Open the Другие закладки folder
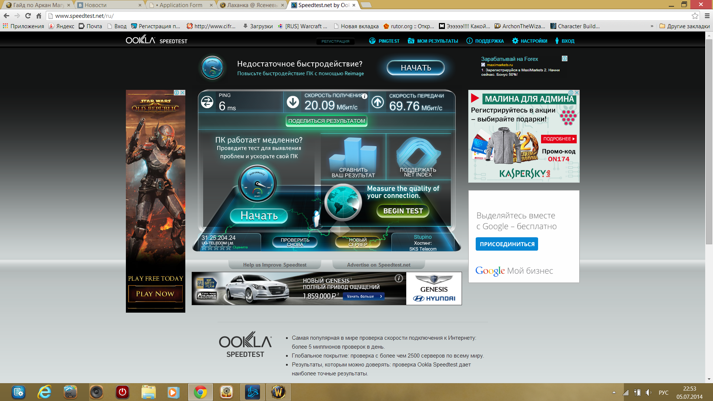The image size is (713, 401). [684, 26]
